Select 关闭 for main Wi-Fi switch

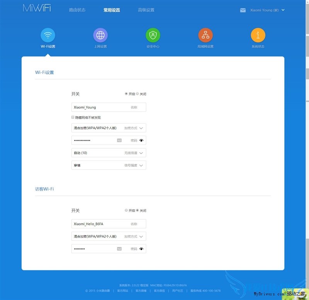138,94
